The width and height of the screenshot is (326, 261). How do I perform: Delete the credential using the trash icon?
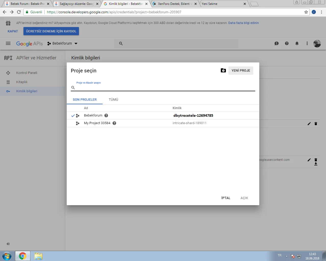click(x=316, y=124)
